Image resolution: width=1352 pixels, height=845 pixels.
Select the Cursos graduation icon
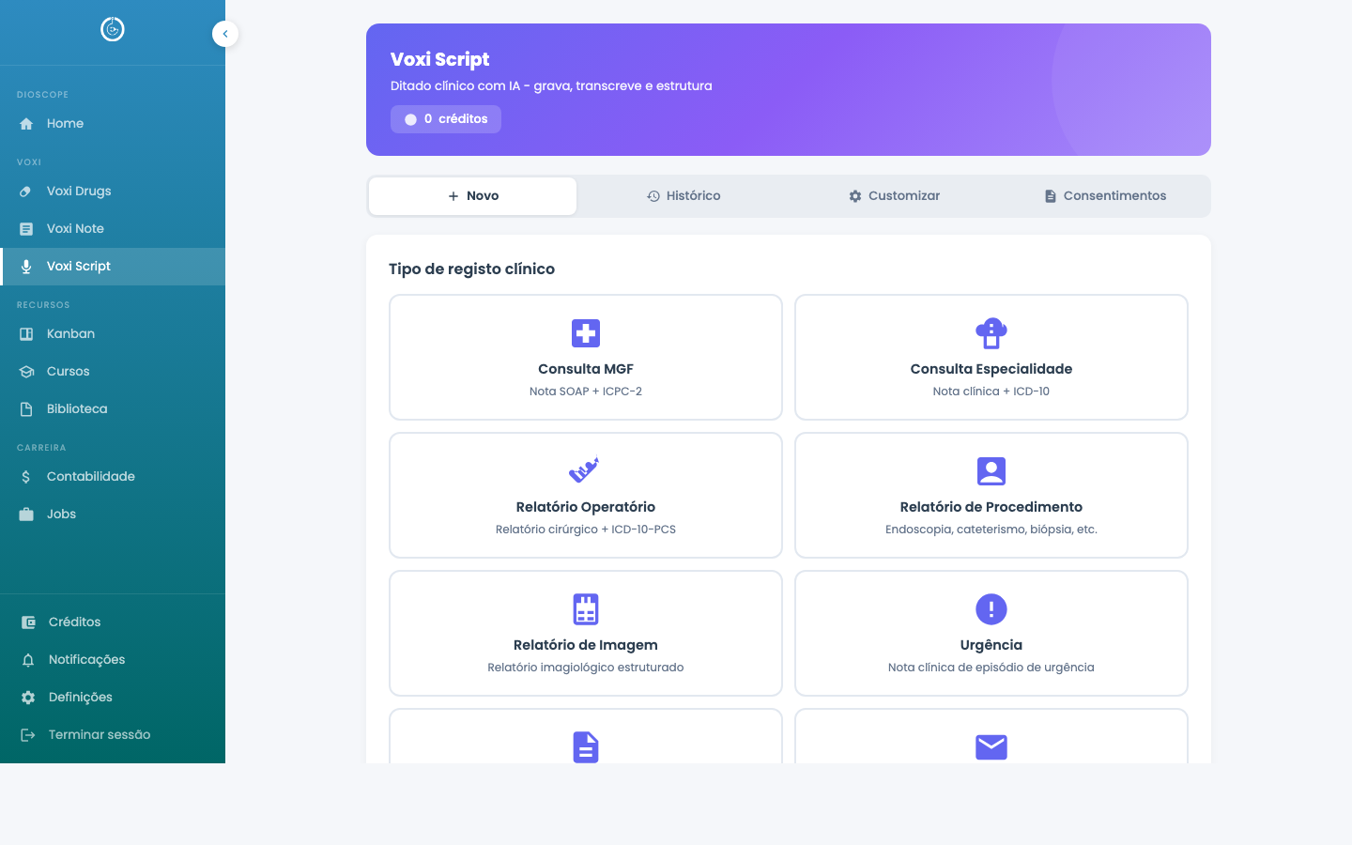tap(25, 371)
